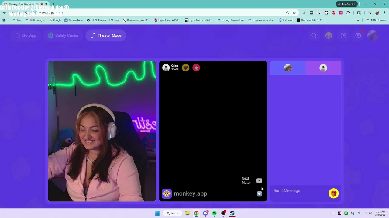The width and height of the screenshot is (389, 218).
Task: Open Editing classes+Tools folder
Action: pos(231,20)
